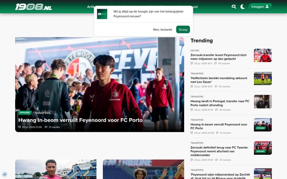Screen dimensions: 287x179
Task: Open trending Hwang In-beom thumbnail with OFFICIEEL badge
Action: coord(263,125)
